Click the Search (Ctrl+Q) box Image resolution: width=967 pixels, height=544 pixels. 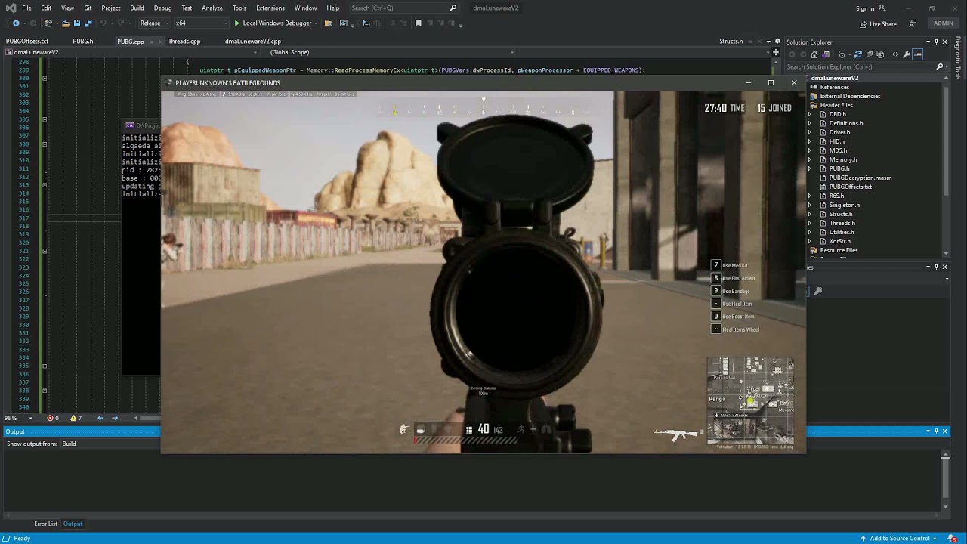point(404,8)
